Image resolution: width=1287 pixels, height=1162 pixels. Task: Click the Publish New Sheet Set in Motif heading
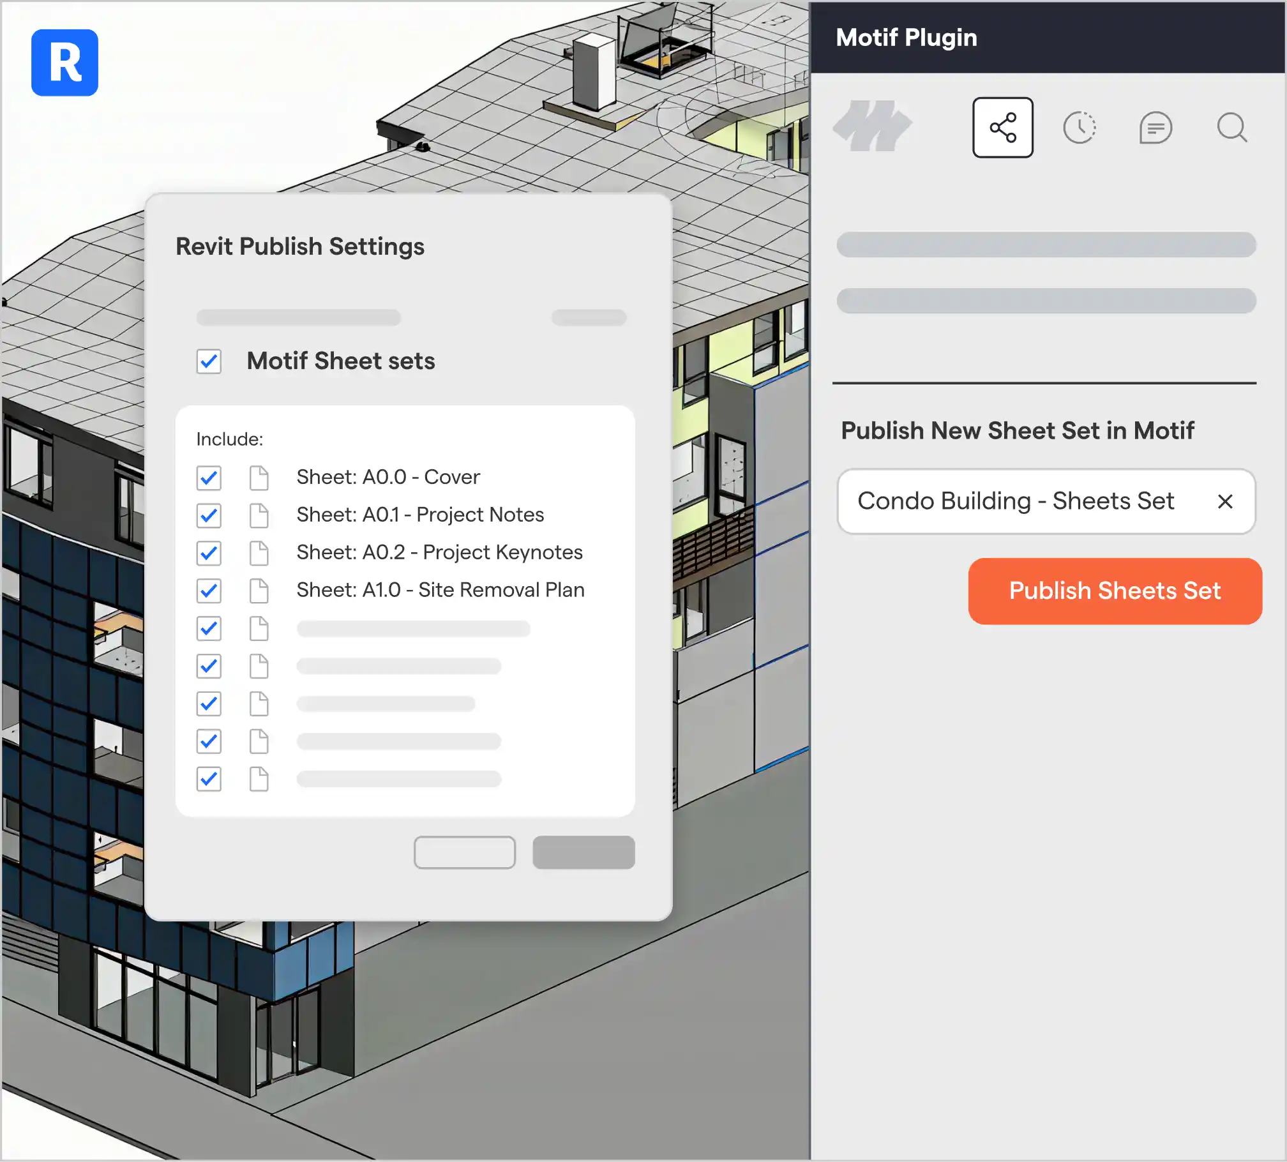tap(1017, 431)
